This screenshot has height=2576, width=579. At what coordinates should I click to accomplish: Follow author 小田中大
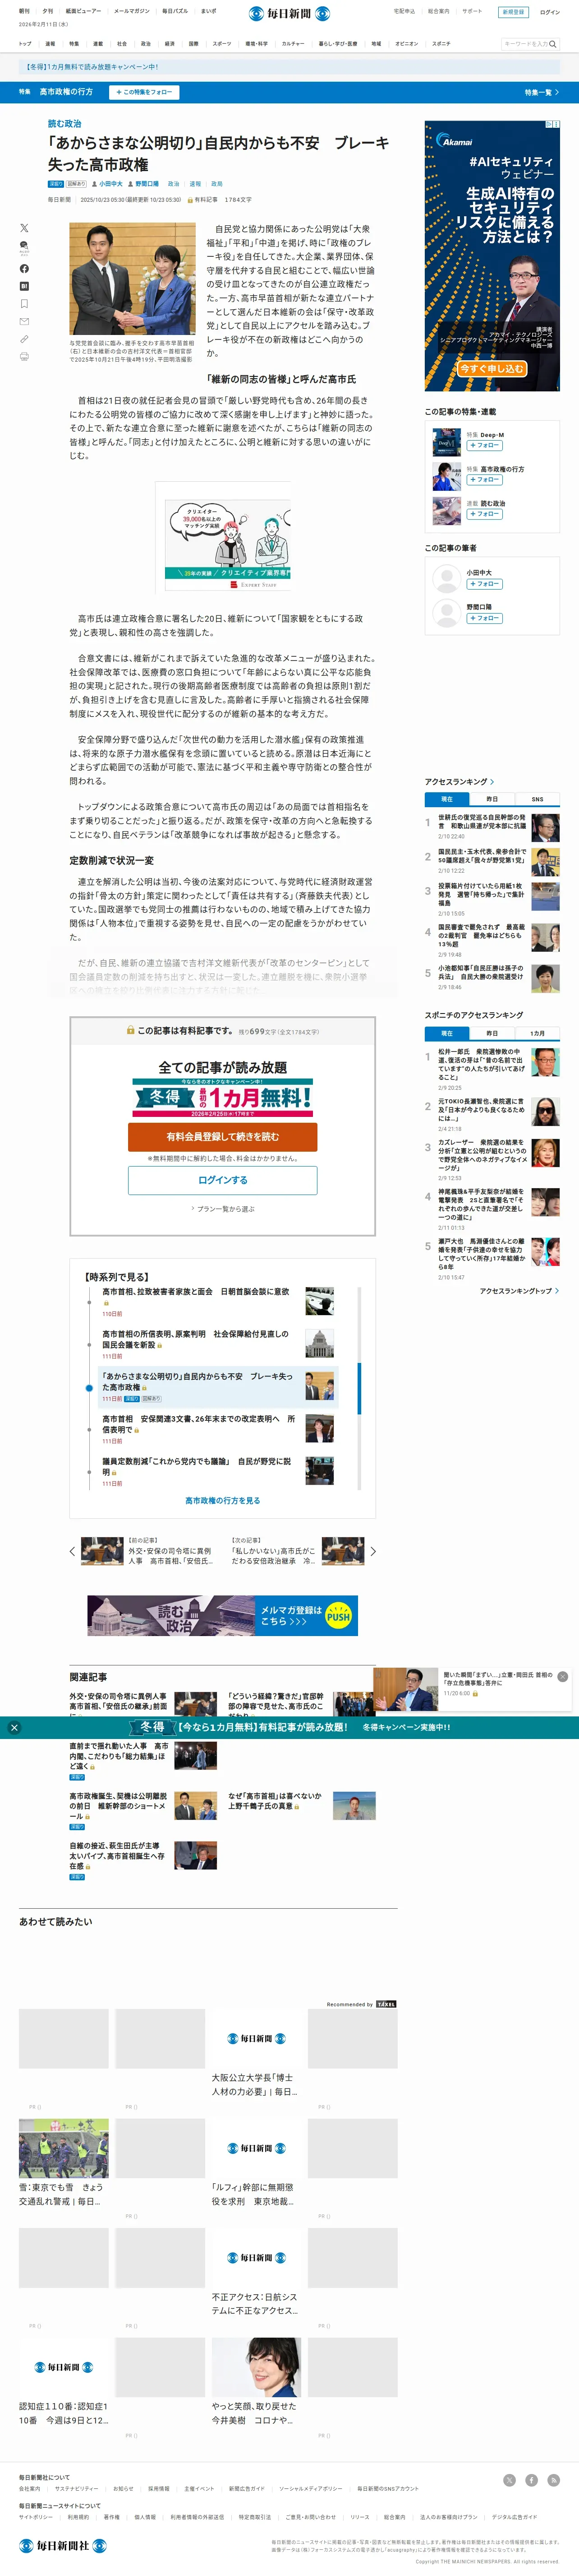coord(484,584)
